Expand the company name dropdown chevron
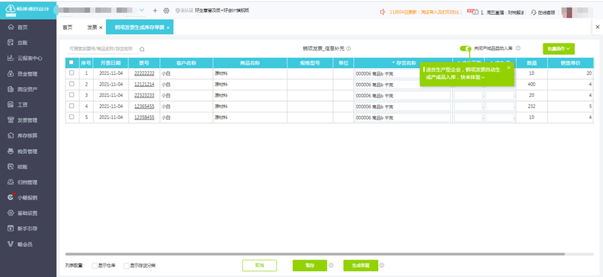Screen dimensions: 603x277 coord(141,11)
